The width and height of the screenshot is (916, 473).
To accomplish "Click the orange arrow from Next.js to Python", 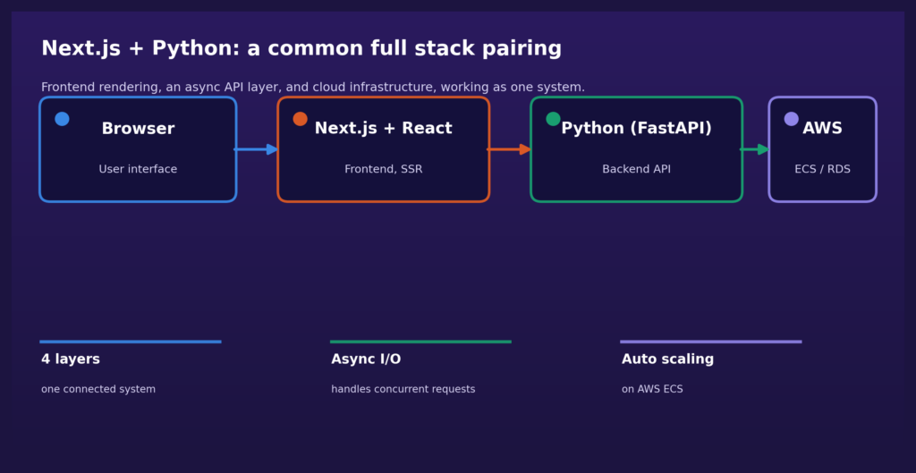I will coord(509,149).
